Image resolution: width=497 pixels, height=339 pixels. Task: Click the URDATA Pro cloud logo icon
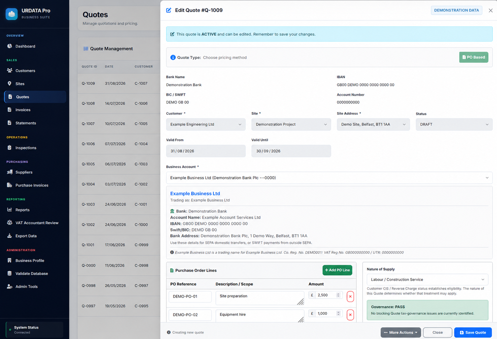12,14
